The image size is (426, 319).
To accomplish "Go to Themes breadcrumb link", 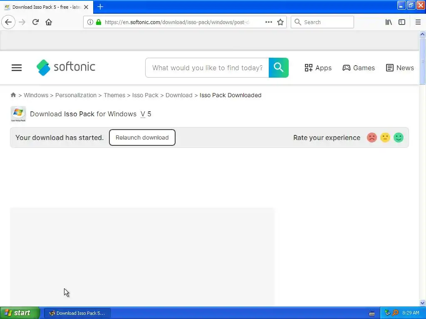I will pyautogui.click(x=114, y=95).
